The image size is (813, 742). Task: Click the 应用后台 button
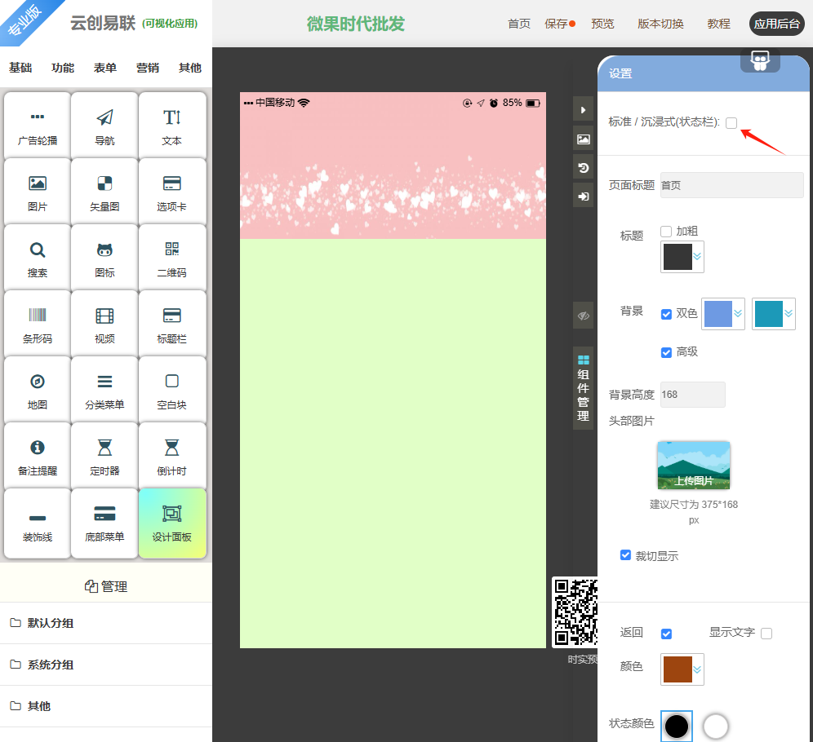pyautogui.click(x=776, y=24)
